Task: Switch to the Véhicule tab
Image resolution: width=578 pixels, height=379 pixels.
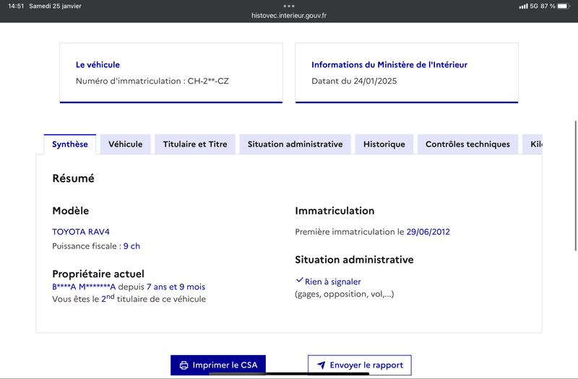Action: (x=125, y=144)
